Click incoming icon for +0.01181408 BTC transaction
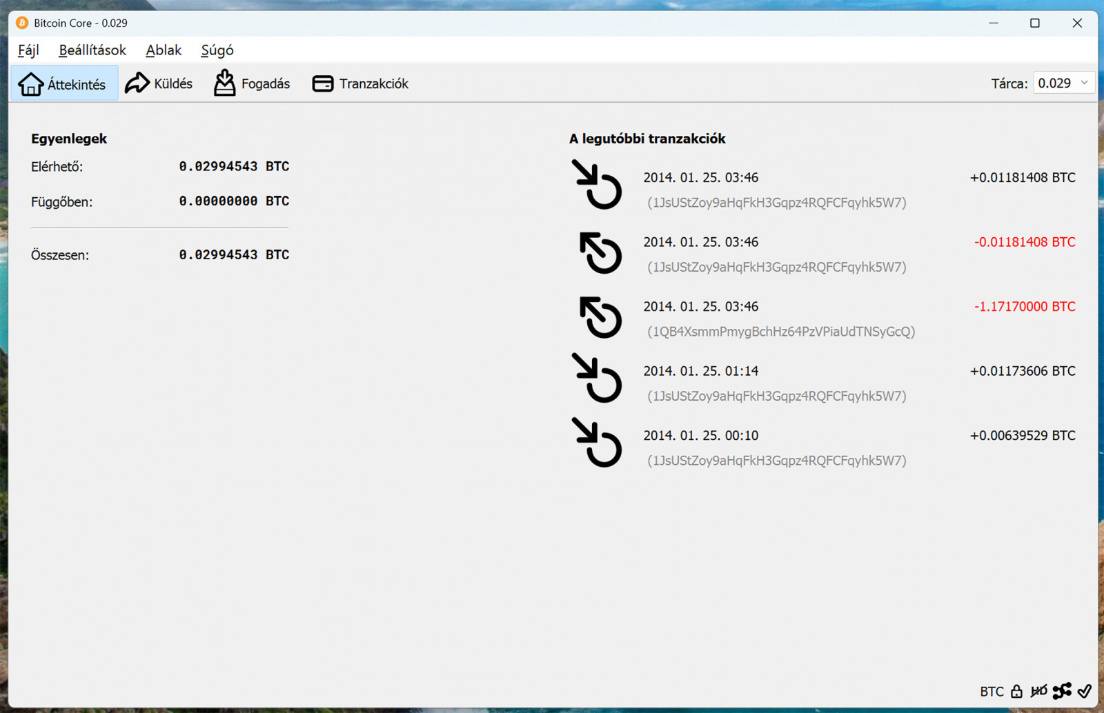 (597, 184)
